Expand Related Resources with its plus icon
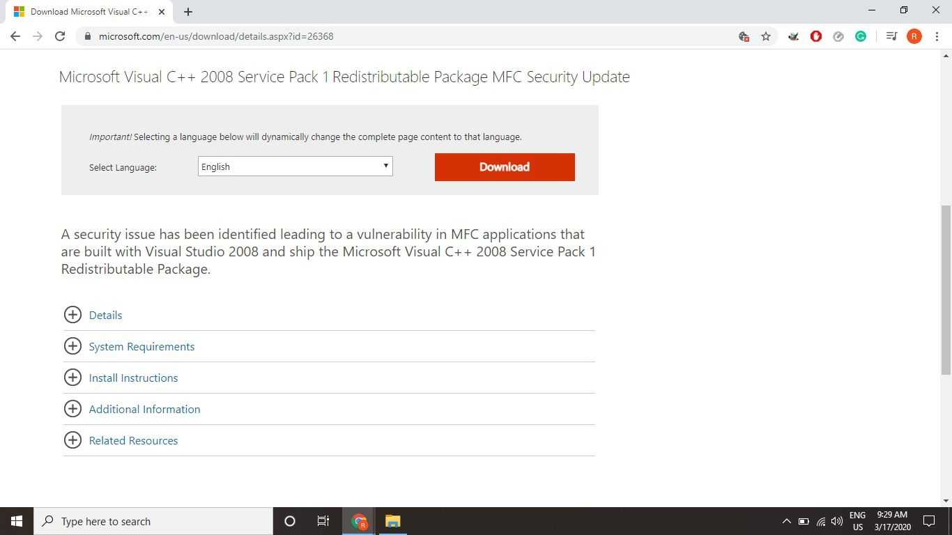This screenshot has width=952, height=535. point(72,440)
